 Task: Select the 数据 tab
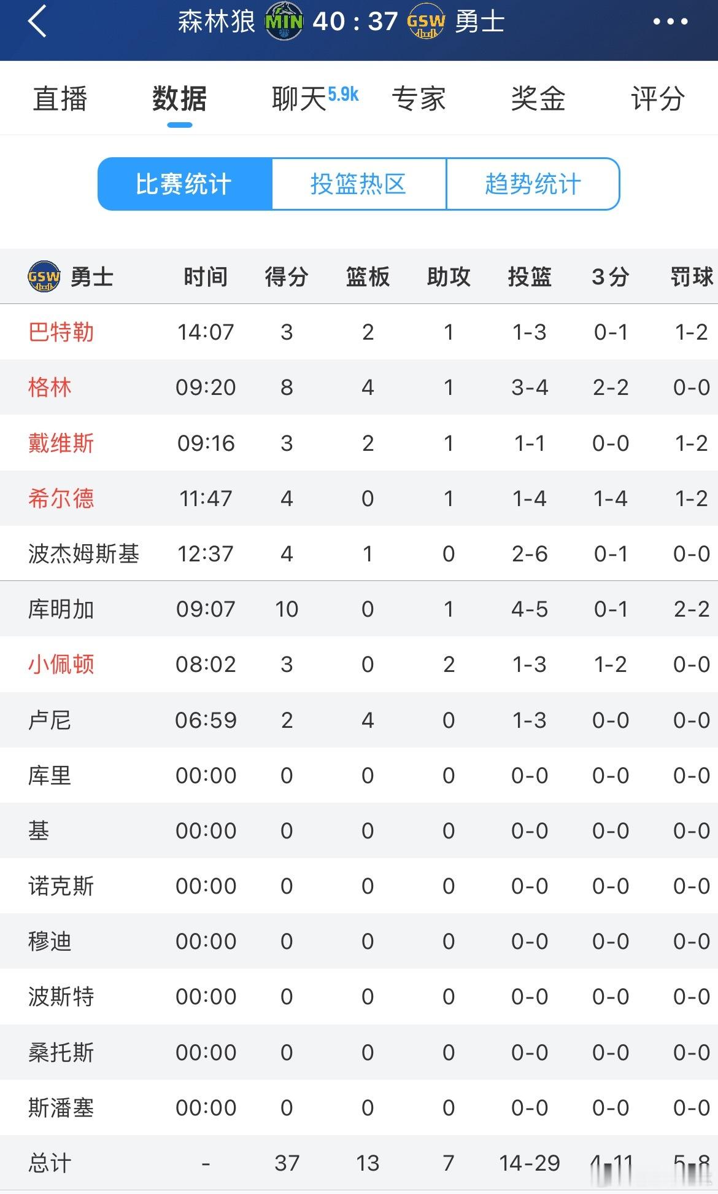[x=180, y=98]
